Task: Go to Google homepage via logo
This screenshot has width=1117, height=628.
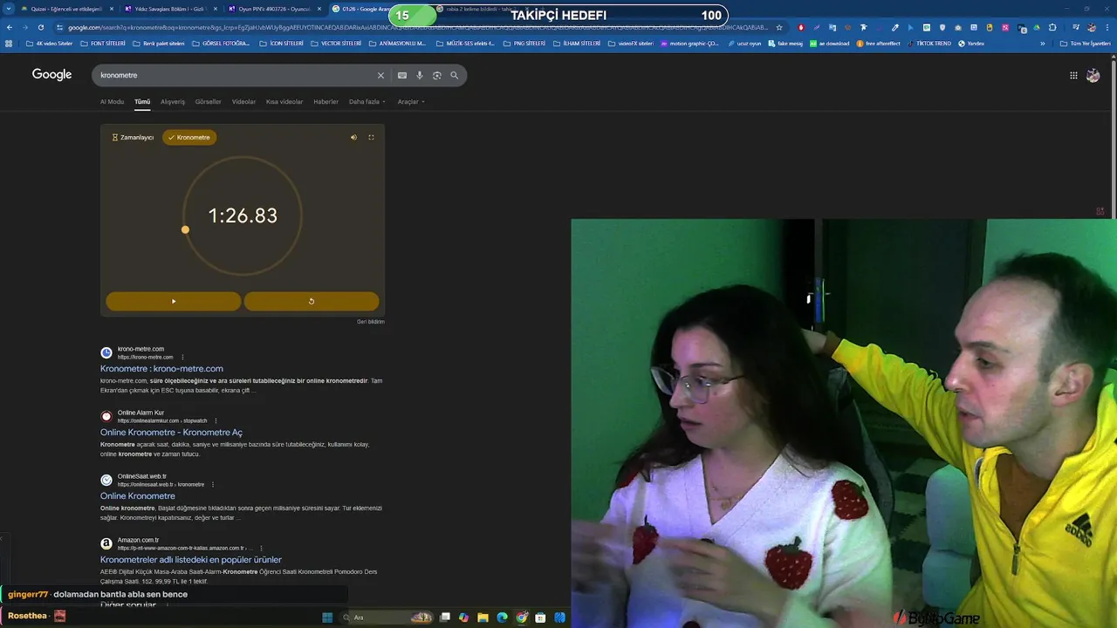Action: tap(51, 75)
